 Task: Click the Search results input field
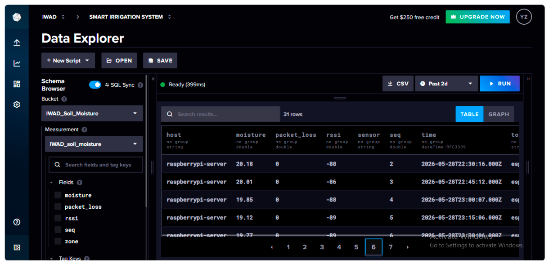(x=220, y=114)
